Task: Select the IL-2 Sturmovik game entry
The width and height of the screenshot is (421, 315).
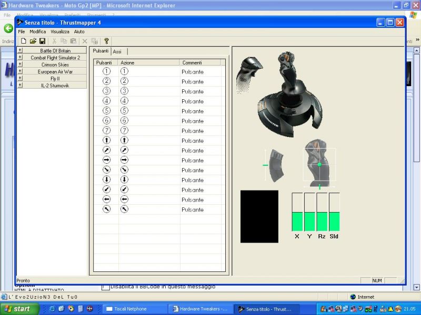Action: point(55,86)
